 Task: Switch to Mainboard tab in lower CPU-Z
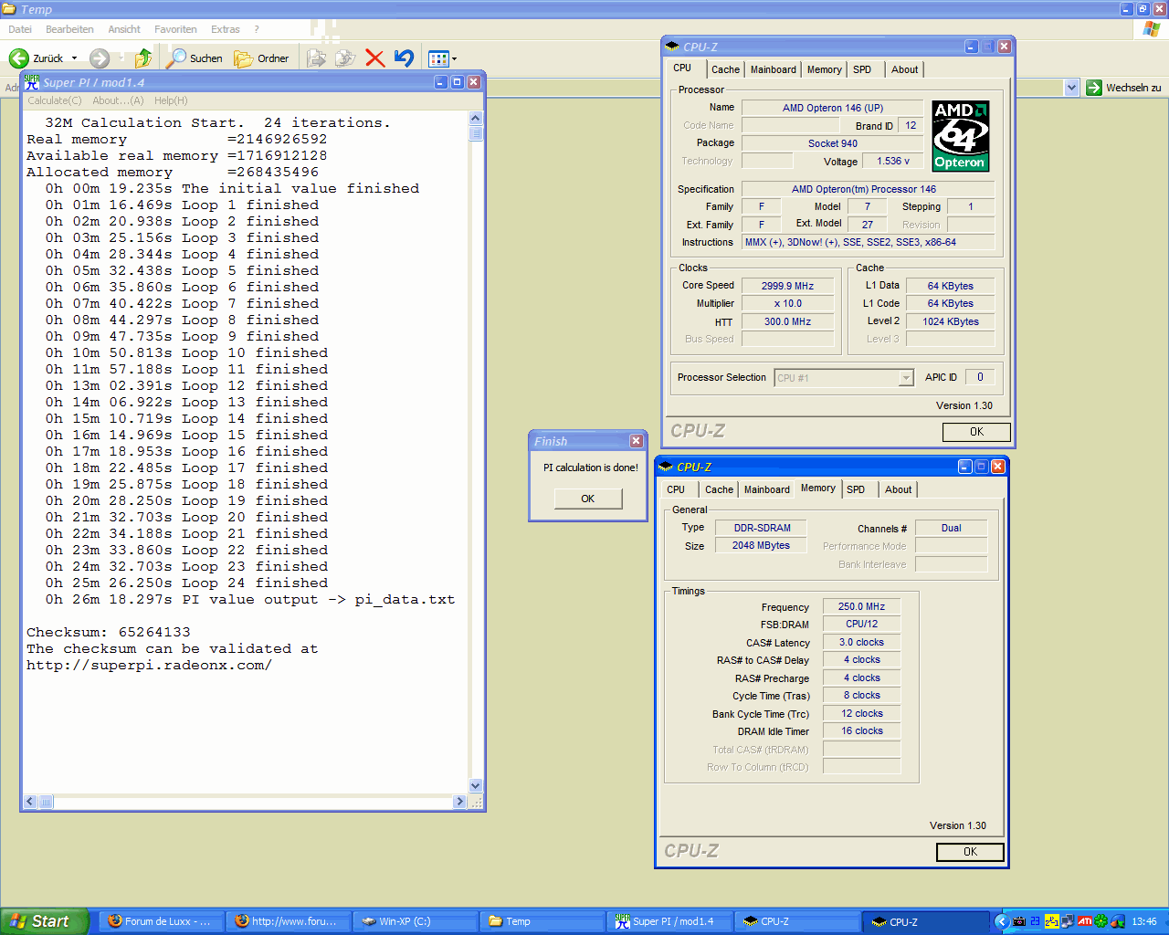[766, 489]
